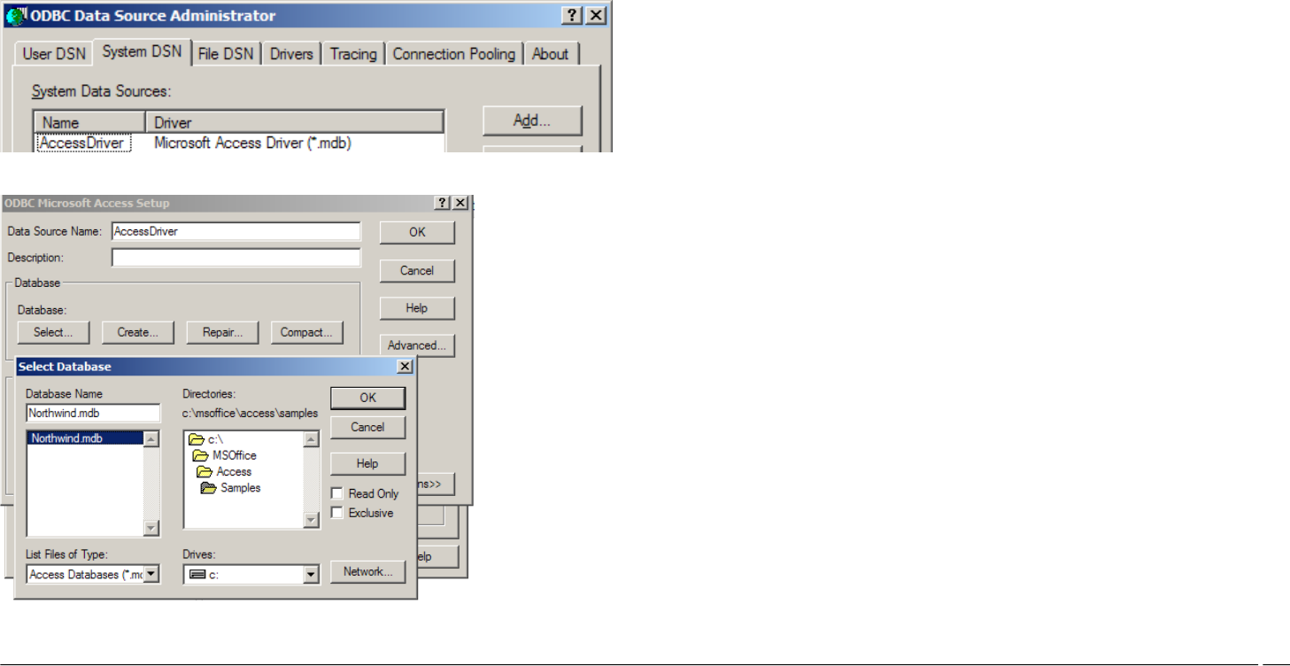Screen dimensions: 1290x666
Task: Click the Select... database button
Action: coord(53,333)
